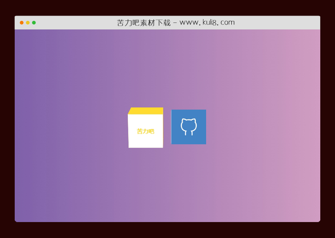Click the left ear of the GitHub cat
The height and width of the screenshot is (238, 335).
(x=183, y=120)
